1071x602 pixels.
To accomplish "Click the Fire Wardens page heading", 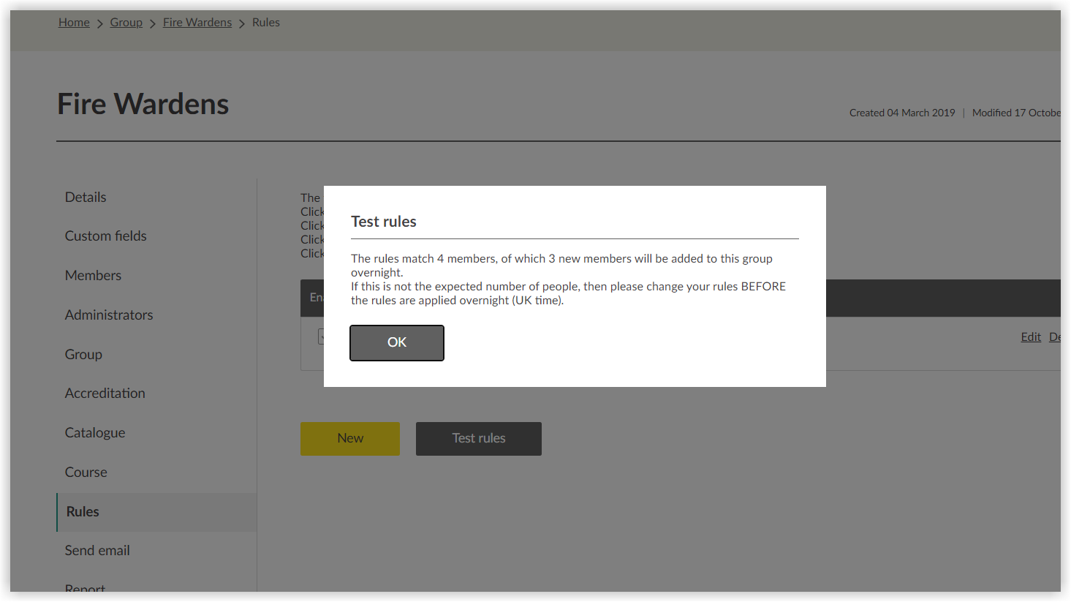I will click(143, 103).
